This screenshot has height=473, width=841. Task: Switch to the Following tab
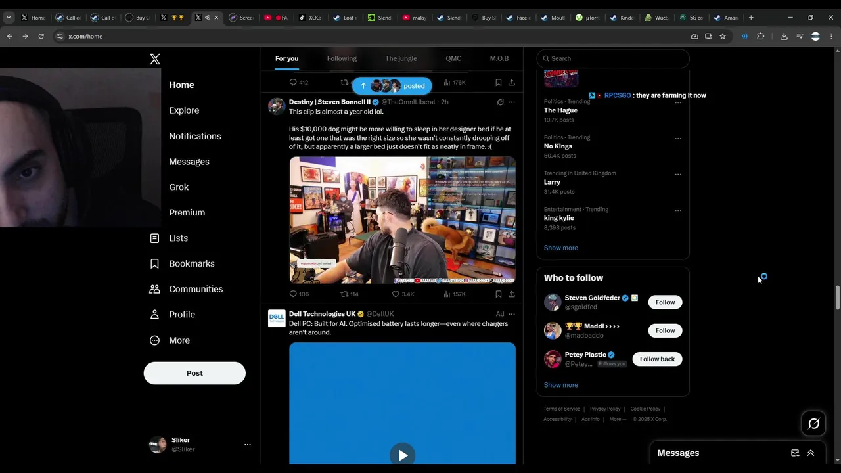point(342,58)
